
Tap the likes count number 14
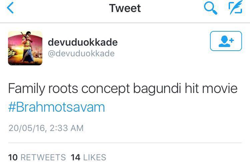(75, 157)
